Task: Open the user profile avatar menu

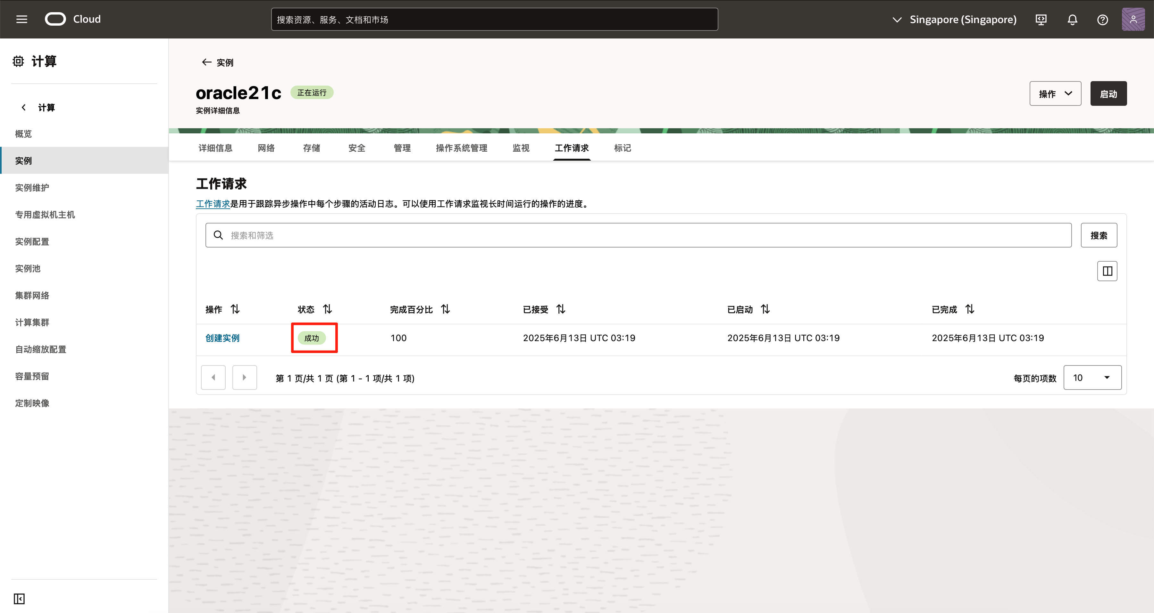Action: pos(1133,19)
